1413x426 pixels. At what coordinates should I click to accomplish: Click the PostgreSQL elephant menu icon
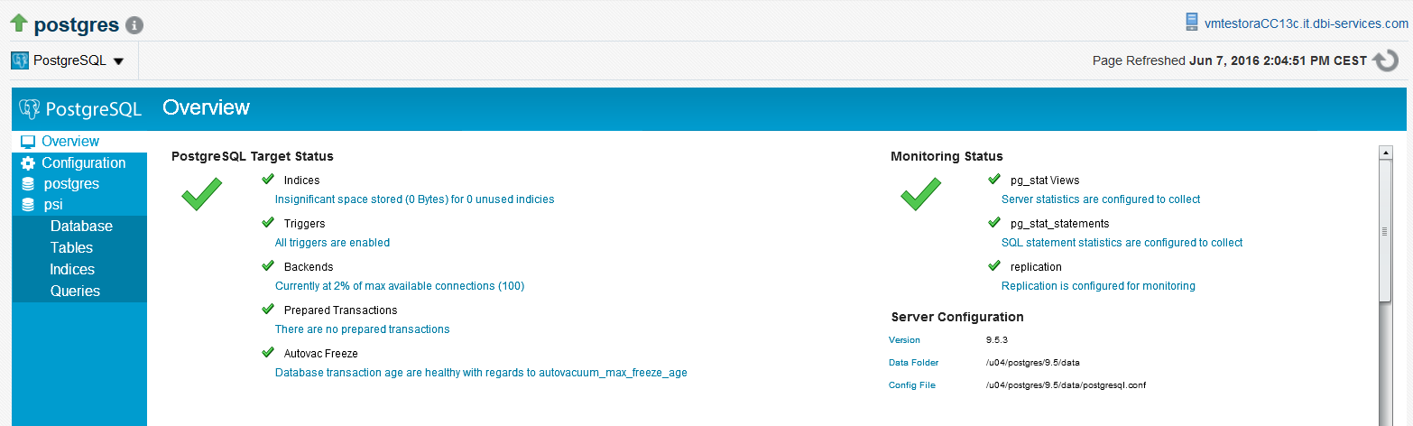20,60
